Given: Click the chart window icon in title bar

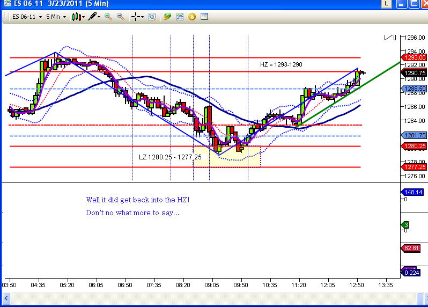Looking at the screenshot, I should coord(7,4).
